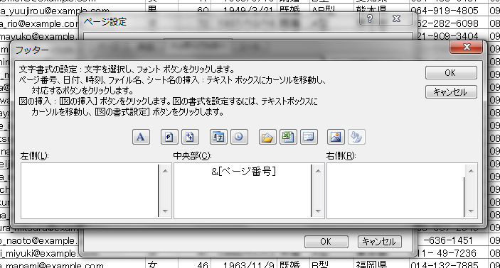The height and width of the screenshot is (268, 500).
Task: Confirm footer dialog with OK button
Action: (x=451, y=73)
